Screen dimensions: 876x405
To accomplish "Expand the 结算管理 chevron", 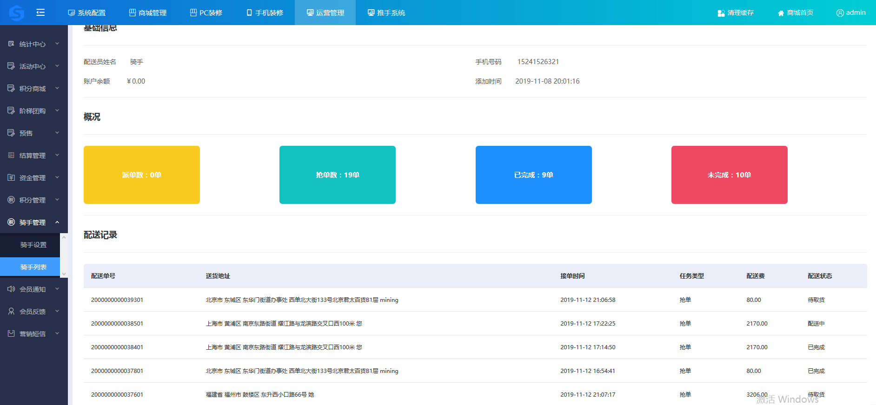I will (x=57, y=155).
